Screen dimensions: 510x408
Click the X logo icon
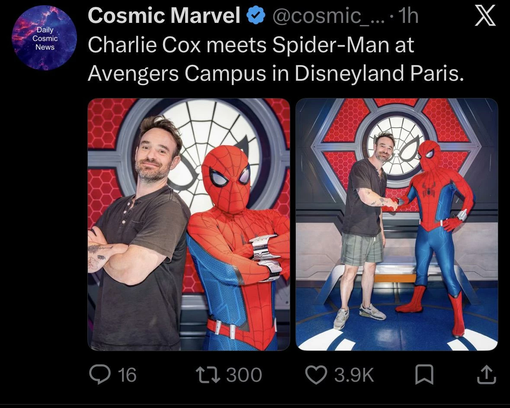pyautogui.click(x=485, y=16)
